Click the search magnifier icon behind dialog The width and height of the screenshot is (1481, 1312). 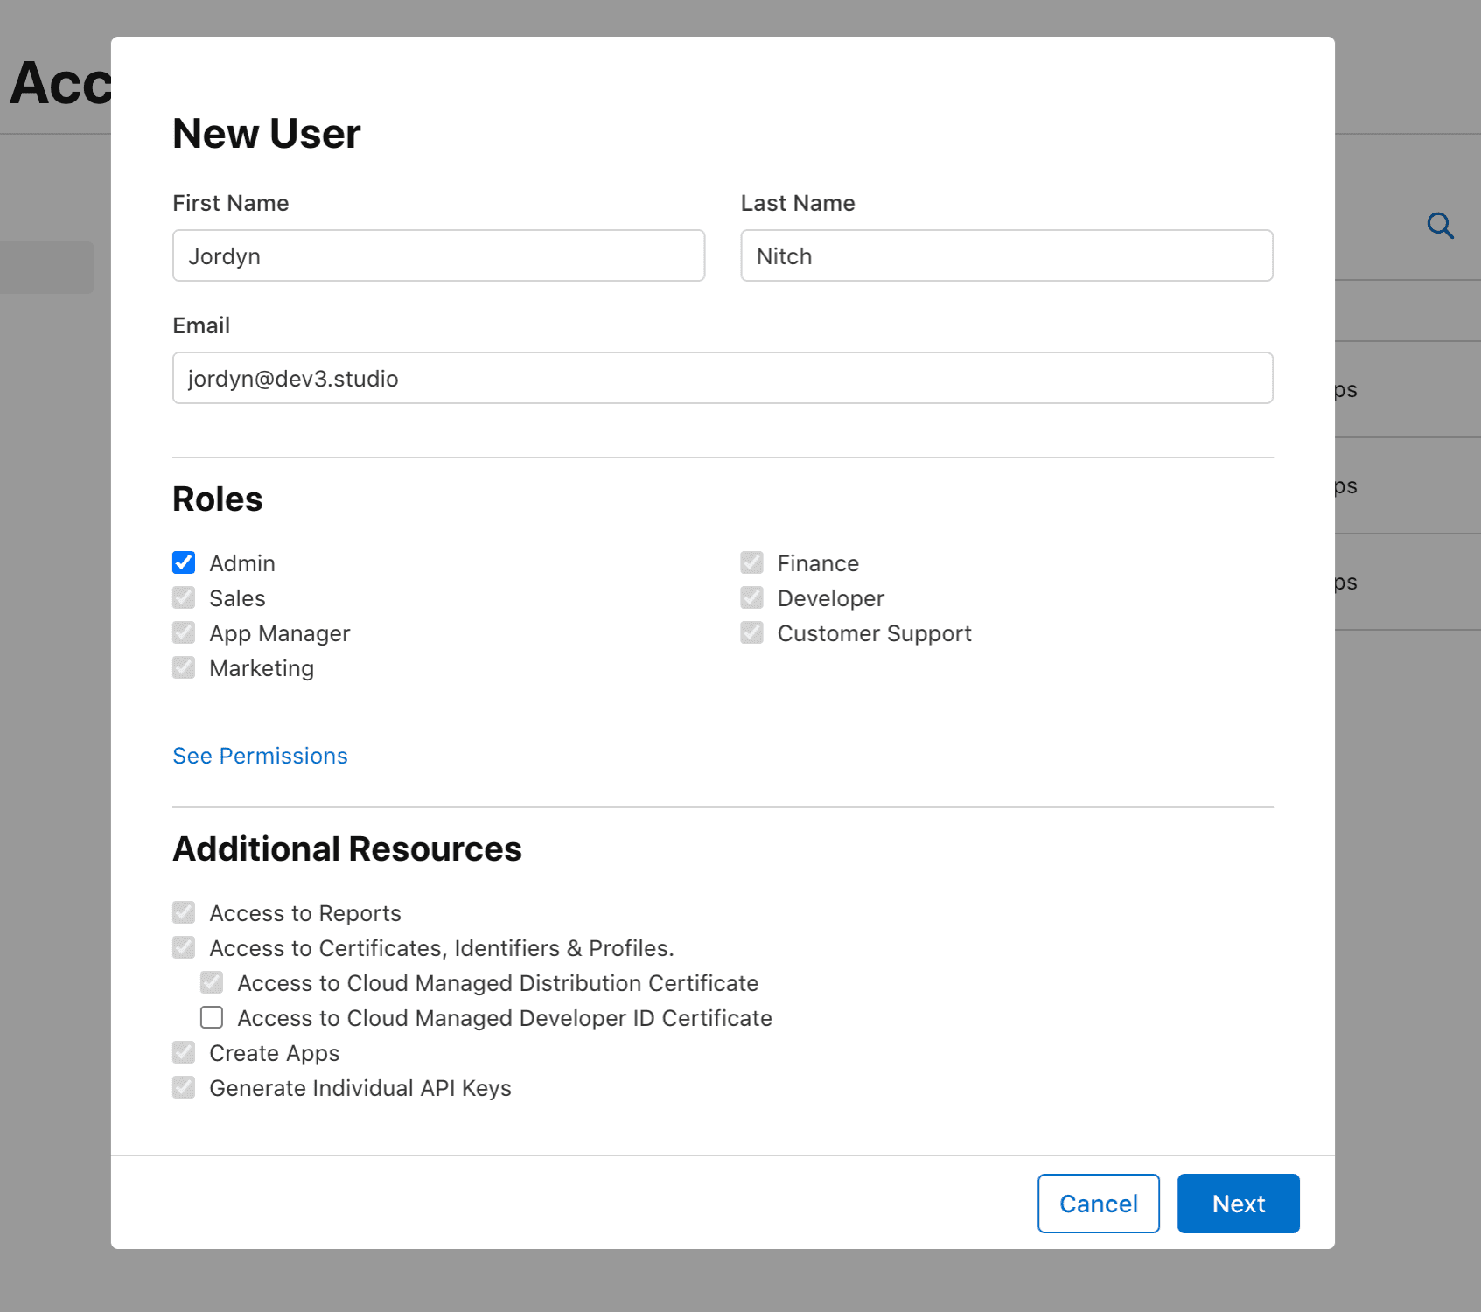[1440, 226]
